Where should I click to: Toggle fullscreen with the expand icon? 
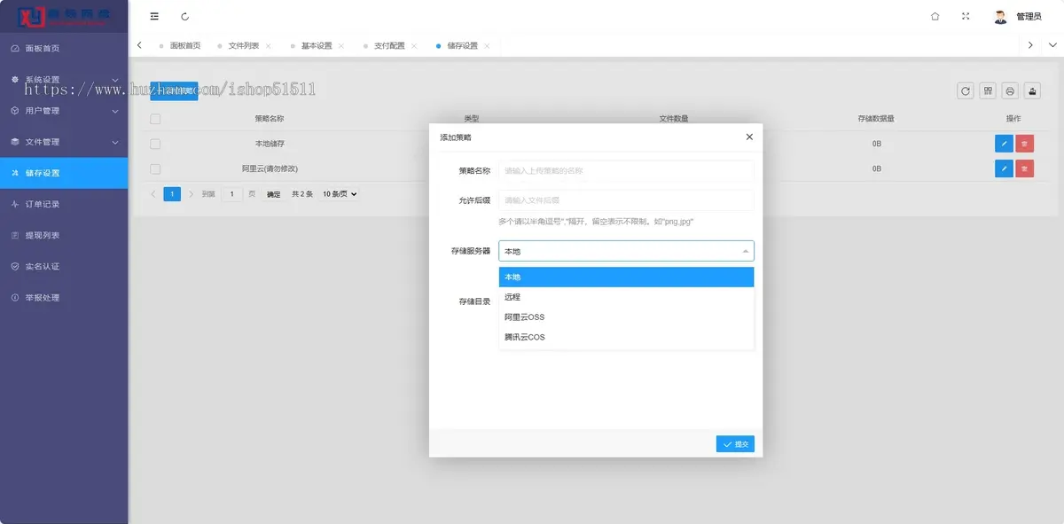pos(966,16)
